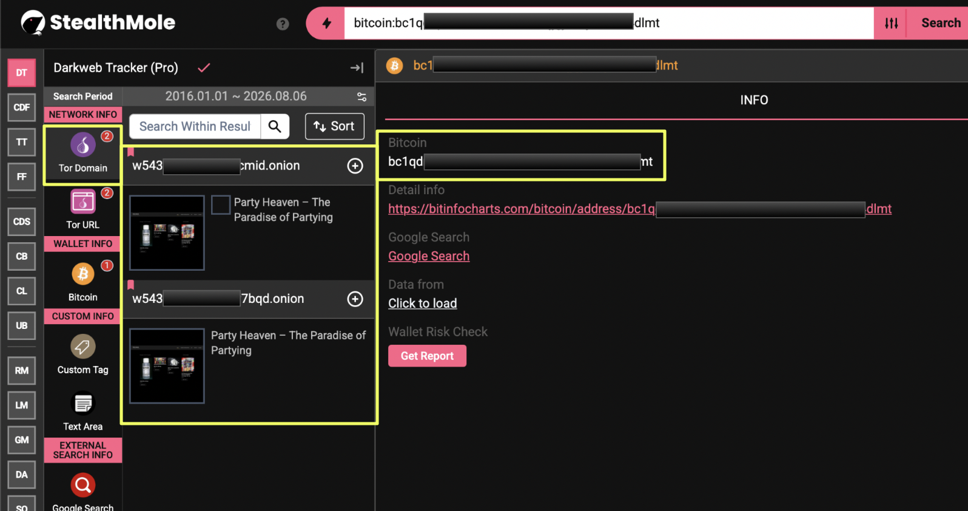Click Get Report for wallet risk check
Screen dimensions: 968x511
pos(427,356)
